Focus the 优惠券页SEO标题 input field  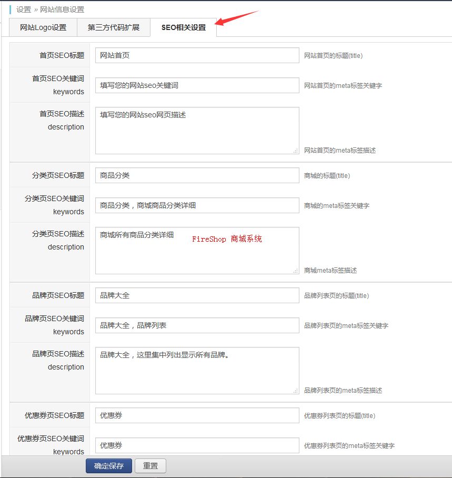click(x=197, y=415)
